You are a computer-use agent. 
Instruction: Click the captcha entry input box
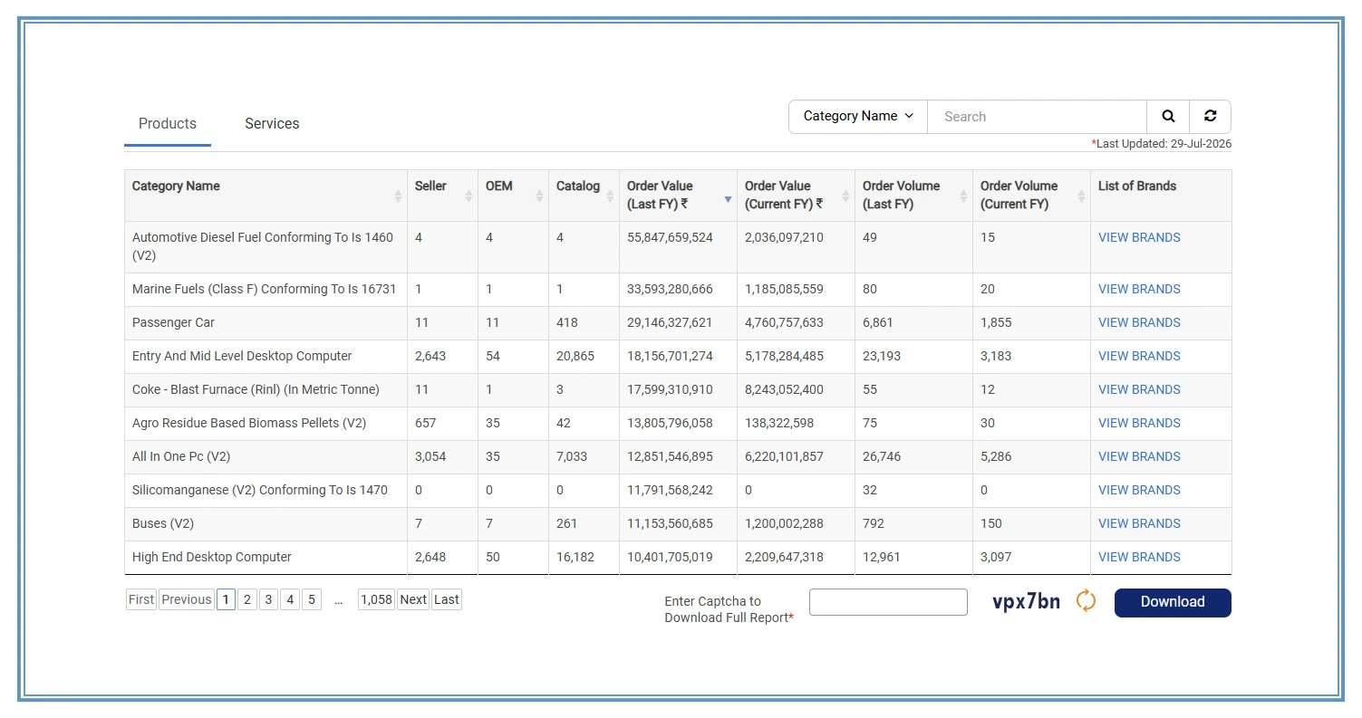click(x=888, y=602)
